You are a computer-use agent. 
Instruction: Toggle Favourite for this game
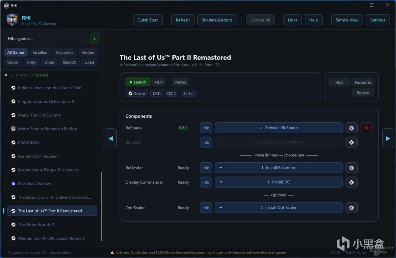363,82
